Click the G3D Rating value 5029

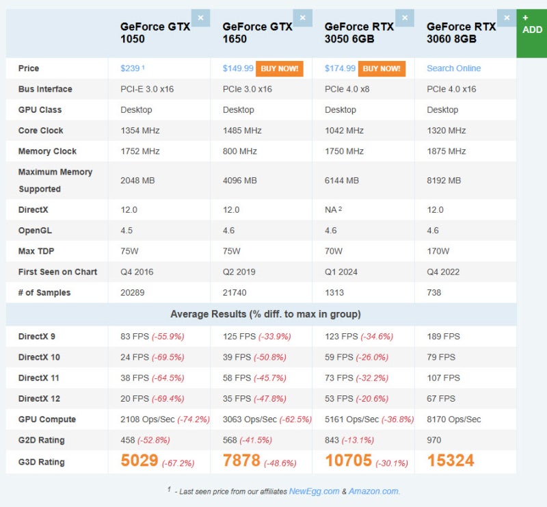(139, 460)
